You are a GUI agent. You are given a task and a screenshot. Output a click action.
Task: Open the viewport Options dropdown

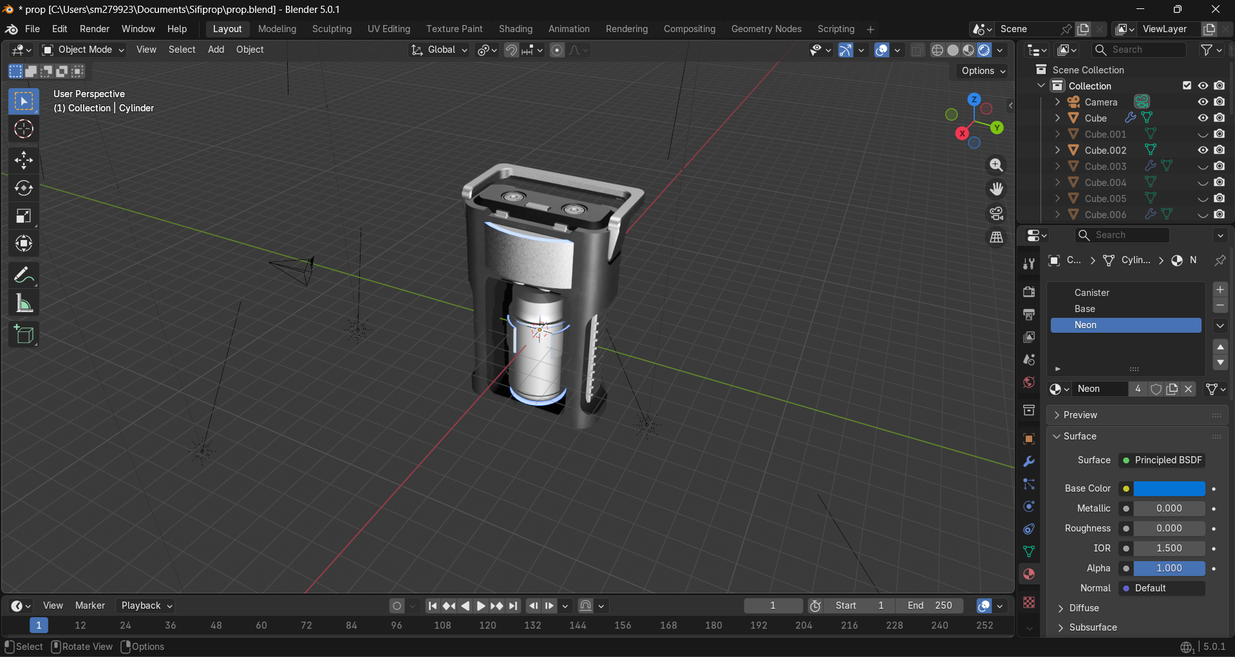[983, 71]
